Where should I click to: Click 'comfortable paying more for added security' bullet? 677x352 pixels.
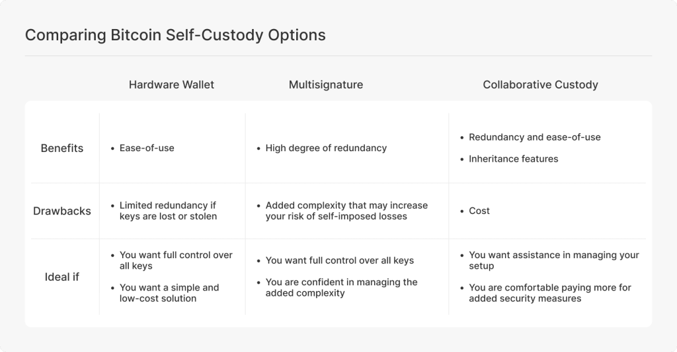[x=550, y=293]
